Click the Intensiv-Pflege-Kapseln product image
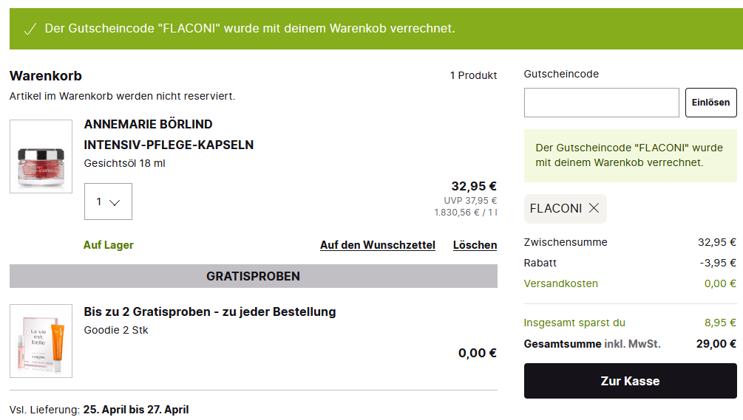This screenshot has height=420, width=743. click(41, 156)
